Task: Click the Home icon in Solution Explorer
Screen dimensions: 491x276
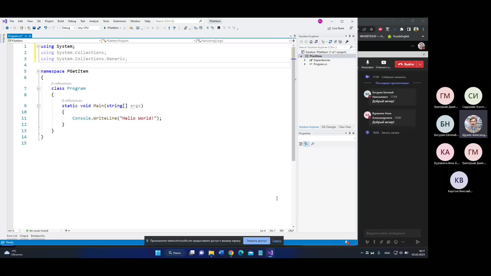Action: [311, 42]
